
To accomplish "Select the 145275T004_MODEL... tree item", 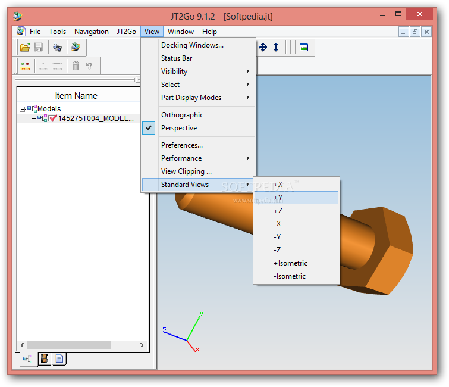I will [x=96, y=118].
